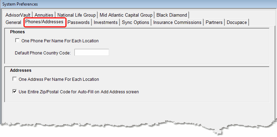Switch to the Docupace tab

(x=237, y=23)
